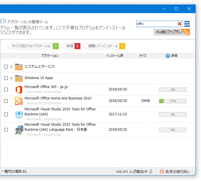This screenshot has height=181, width=201.
Task: Select checkbox for Tools for Office Runtime (x64)
Action: [6, 114]
